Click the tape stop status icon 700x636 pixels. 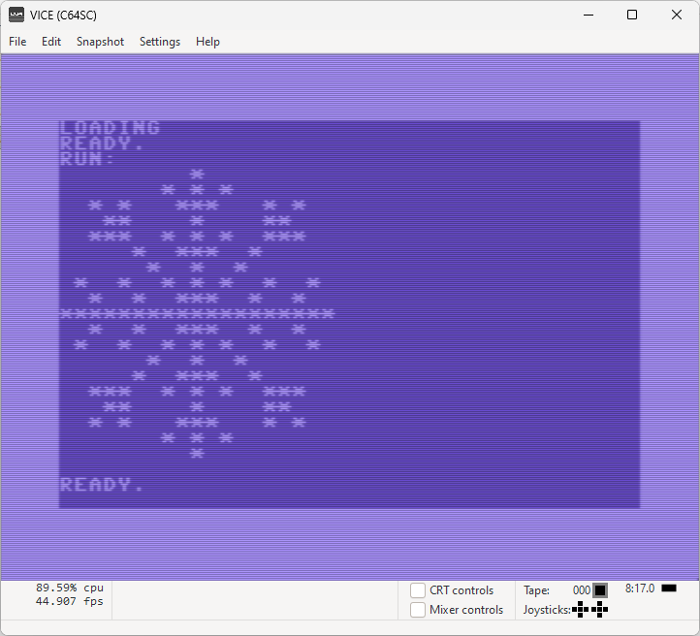coord(600,590)
